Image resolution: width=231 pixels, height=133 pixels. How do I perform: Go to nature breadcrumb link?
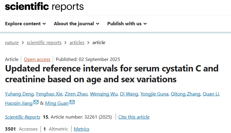(x=12, y=43)
